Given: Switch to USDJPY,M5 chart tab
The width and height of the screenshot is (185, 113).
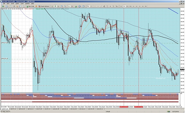Looking at the screenshot, I should 39,109.
